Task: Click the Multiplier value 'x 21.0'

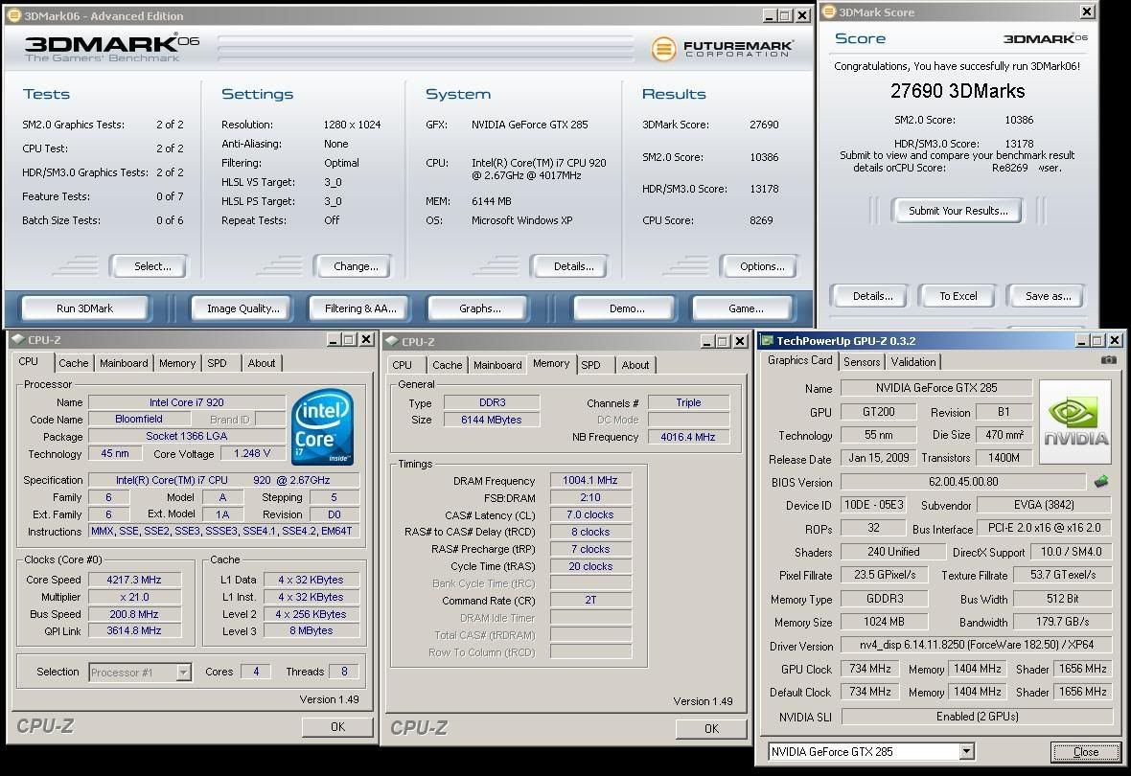Action: pos(134,597)
